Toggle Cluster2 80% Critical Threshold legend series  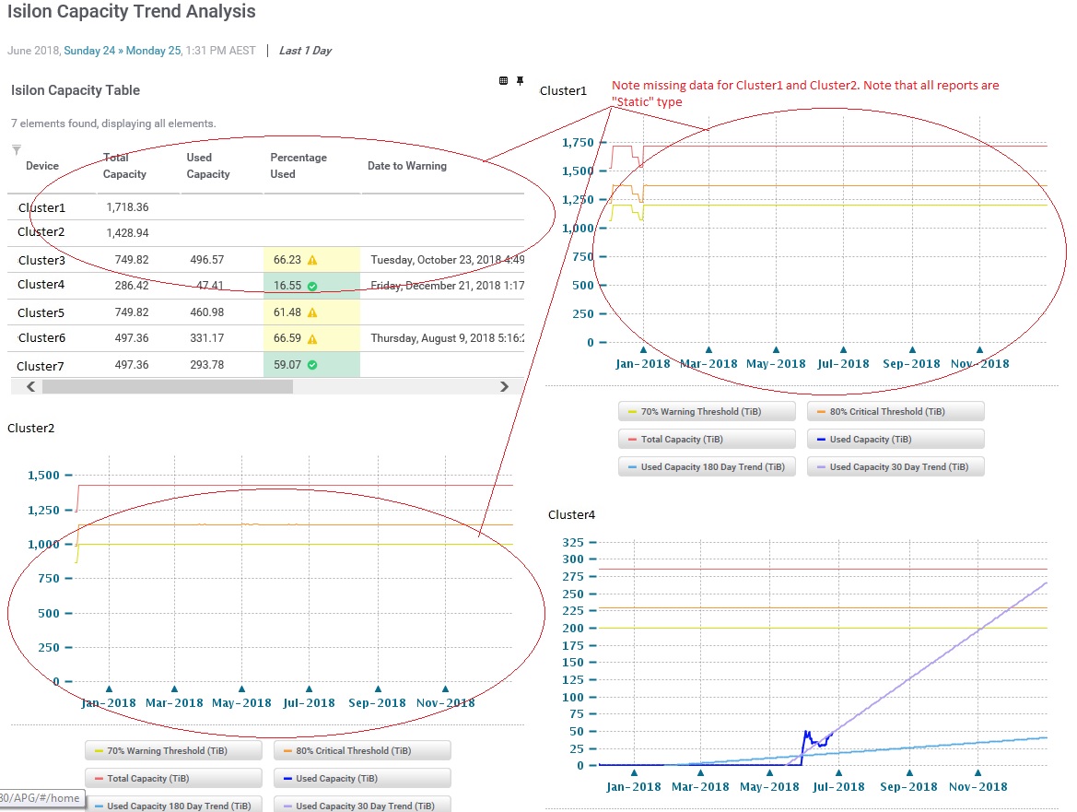point(361,751)
